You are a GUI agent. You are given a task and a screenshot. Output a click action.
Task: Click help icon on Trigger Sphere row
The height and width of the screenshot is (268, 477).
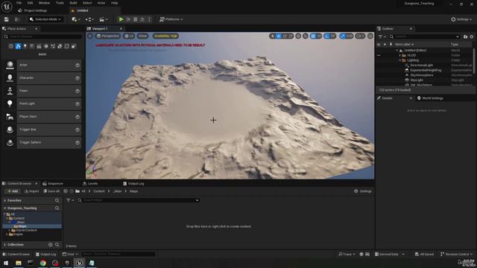point(78,142)
